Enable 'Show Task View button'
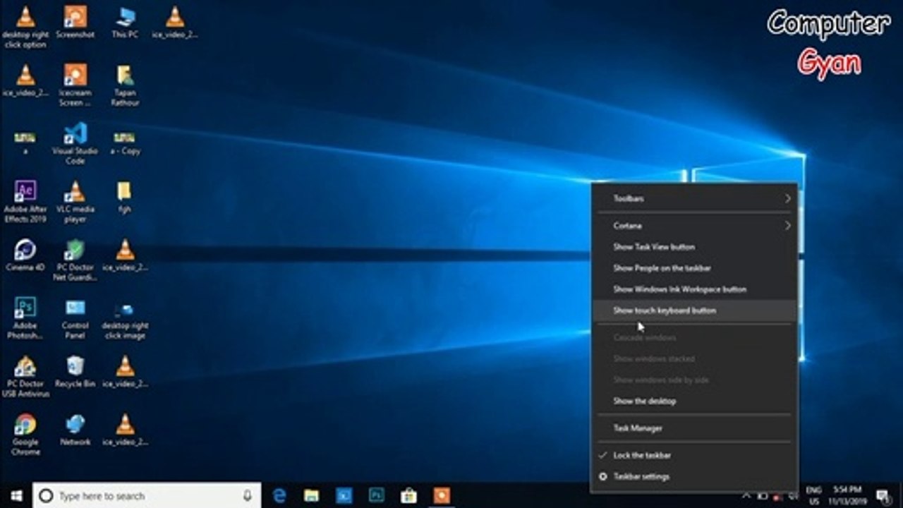Viewport: 903px width, 508px height. point(694,247)
